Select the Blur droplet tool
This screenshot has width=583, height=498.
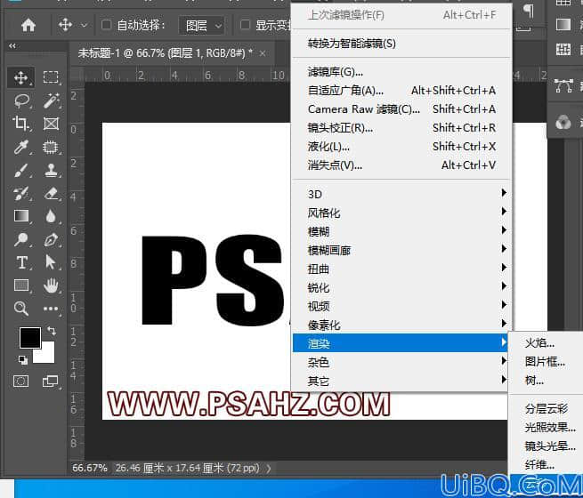click(x=51, y=216)
